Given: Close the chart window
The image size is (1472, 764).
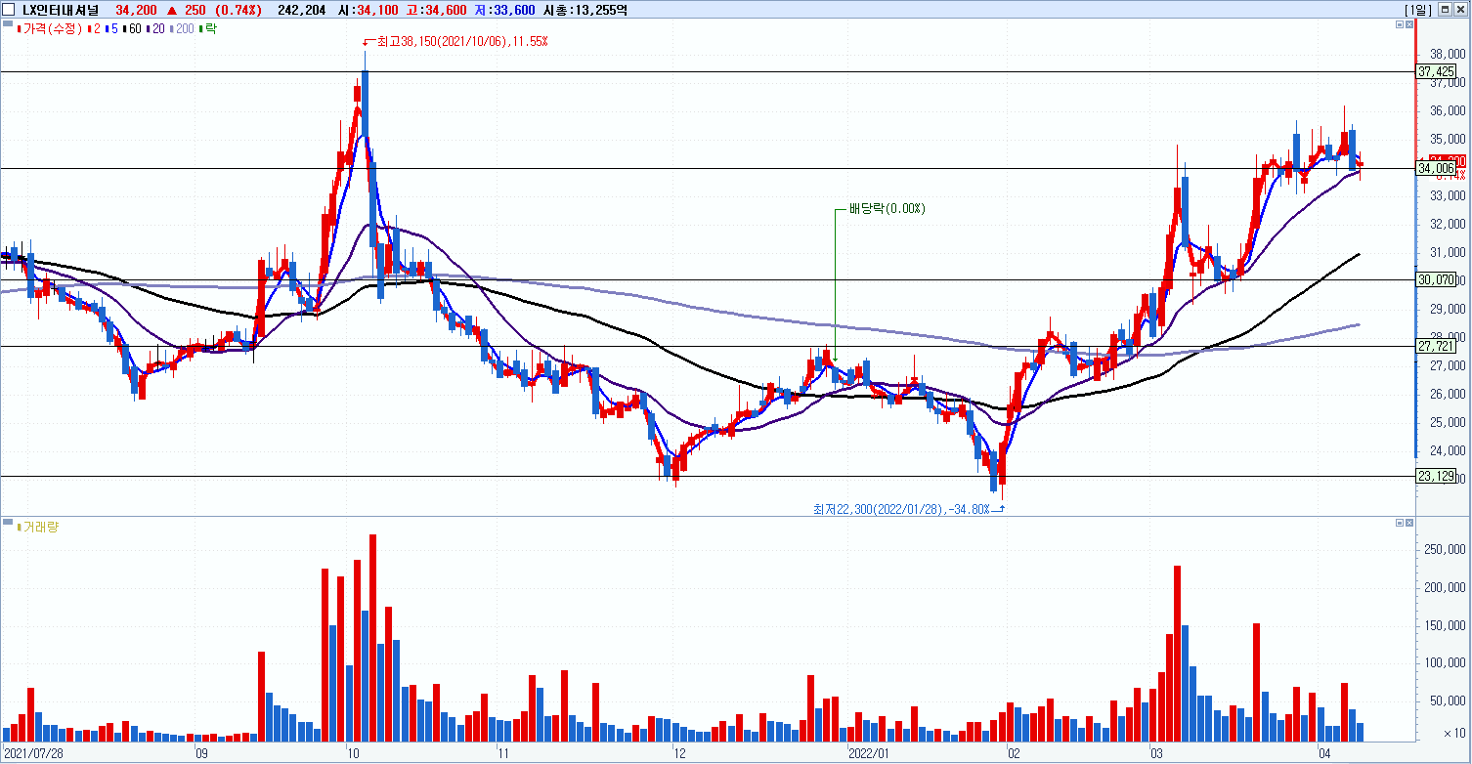Looking at the screenshot, I should (1461, 9).
